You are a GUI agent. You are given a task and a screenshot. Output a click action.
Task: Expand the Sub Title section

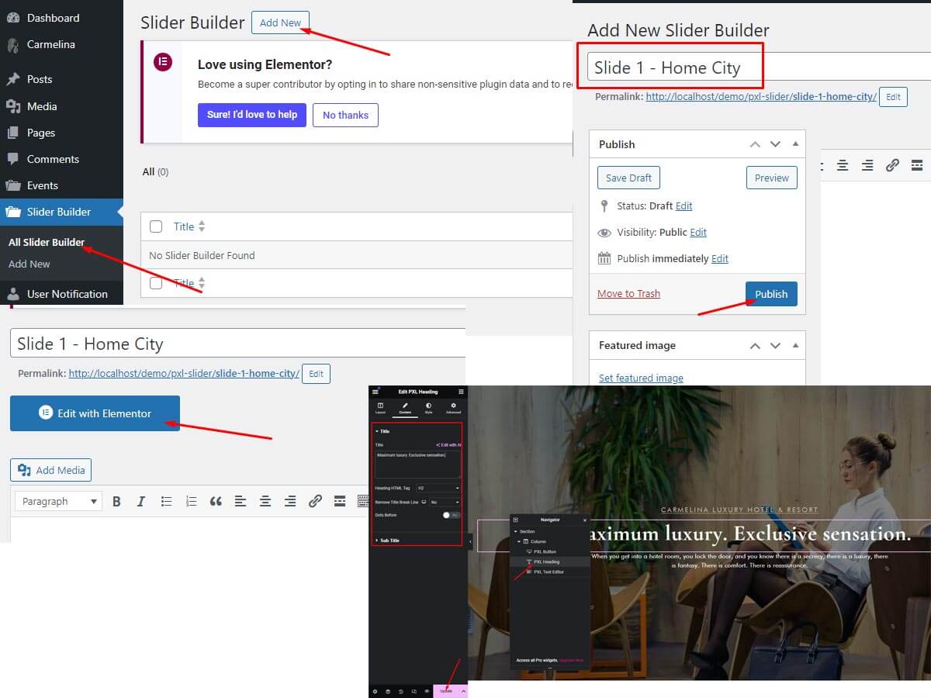coord(389,540)
